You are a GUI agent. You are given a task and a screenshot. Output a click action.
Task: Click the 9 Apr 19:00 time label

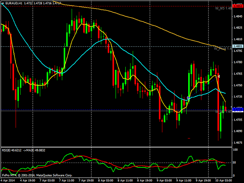coord(203,181)
